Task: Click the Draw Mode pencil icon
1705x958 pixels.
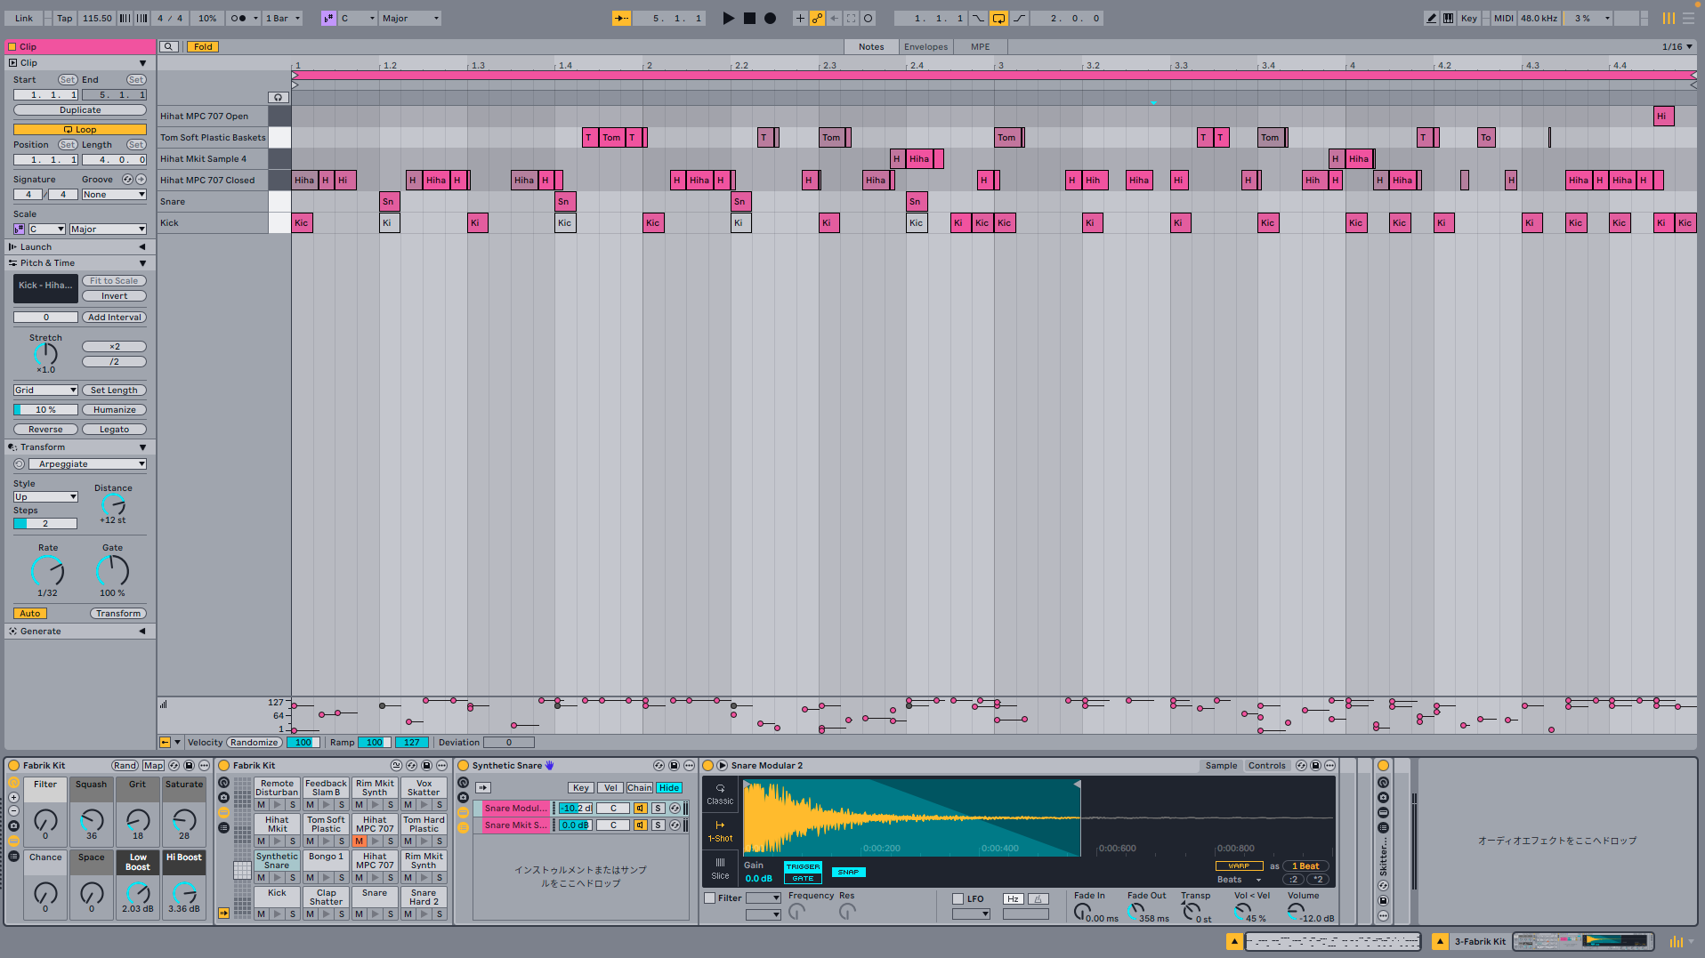Action: pos(1431,18)
